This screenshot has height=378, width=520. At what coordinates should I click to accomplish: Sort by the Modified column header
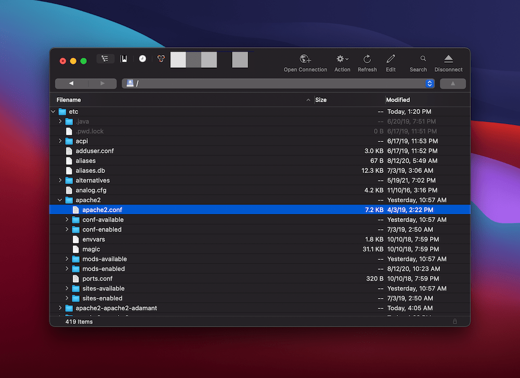(398, 100)
